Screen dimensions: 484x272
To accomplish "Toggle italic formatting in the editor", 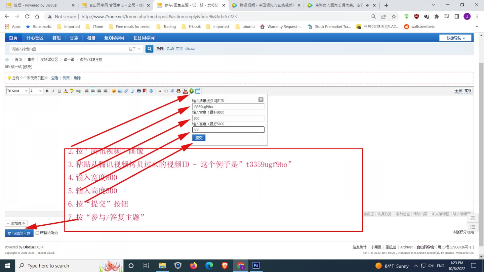I will (53, 91).
